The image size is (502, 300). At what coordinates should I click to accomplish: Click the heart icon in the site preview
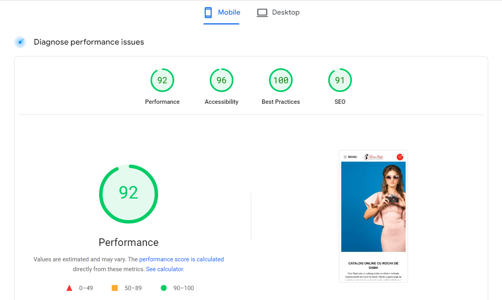tap(400, 156)
